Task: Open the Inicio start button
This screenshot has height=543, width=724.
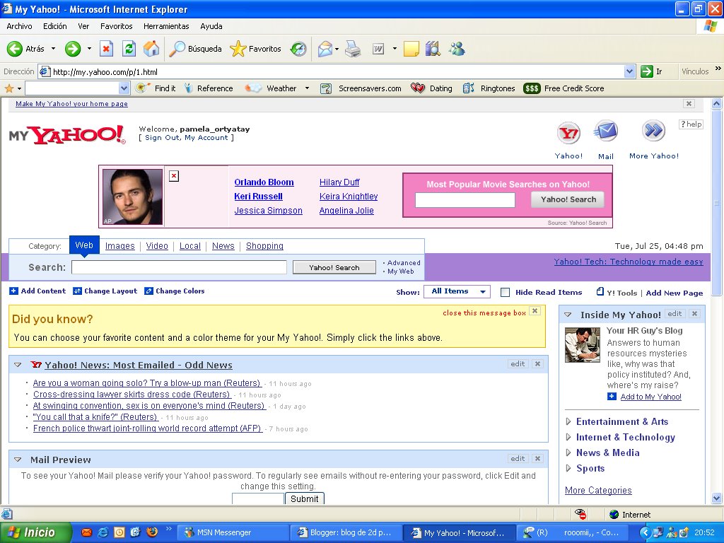Action: (36, 532)
